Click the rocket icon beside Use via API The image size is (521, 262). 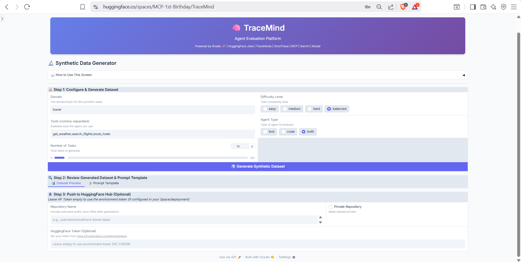tap(239, 257)
